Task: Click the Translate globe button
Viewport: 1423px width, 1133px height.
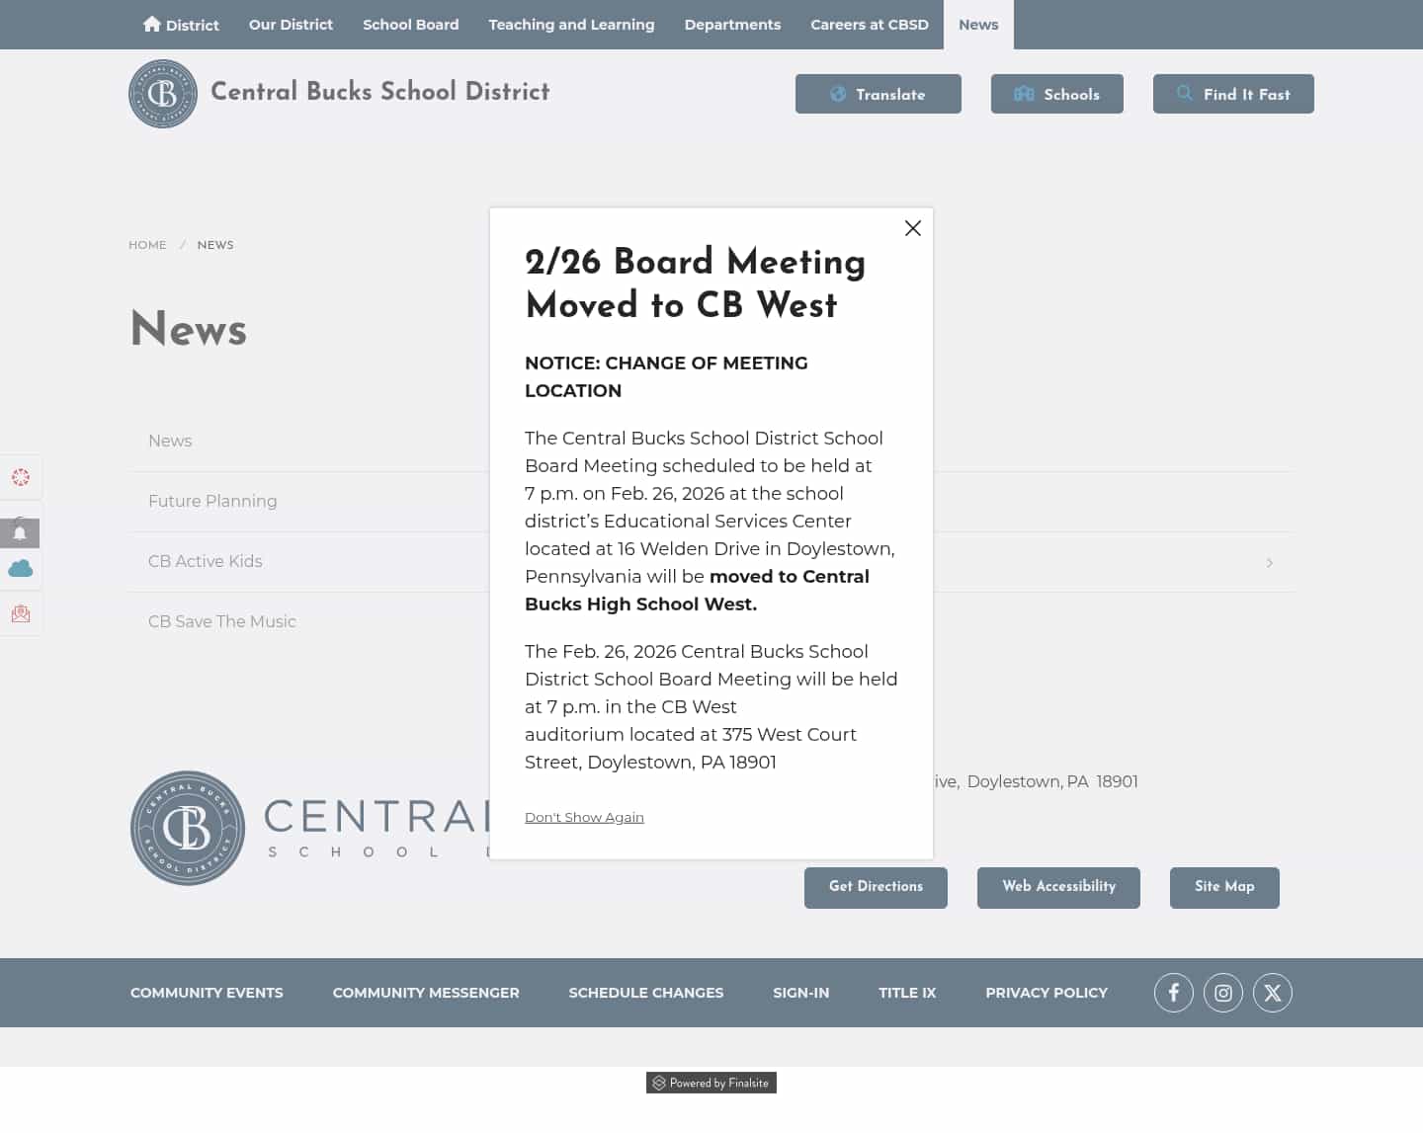Action: [x=878, y=94]
